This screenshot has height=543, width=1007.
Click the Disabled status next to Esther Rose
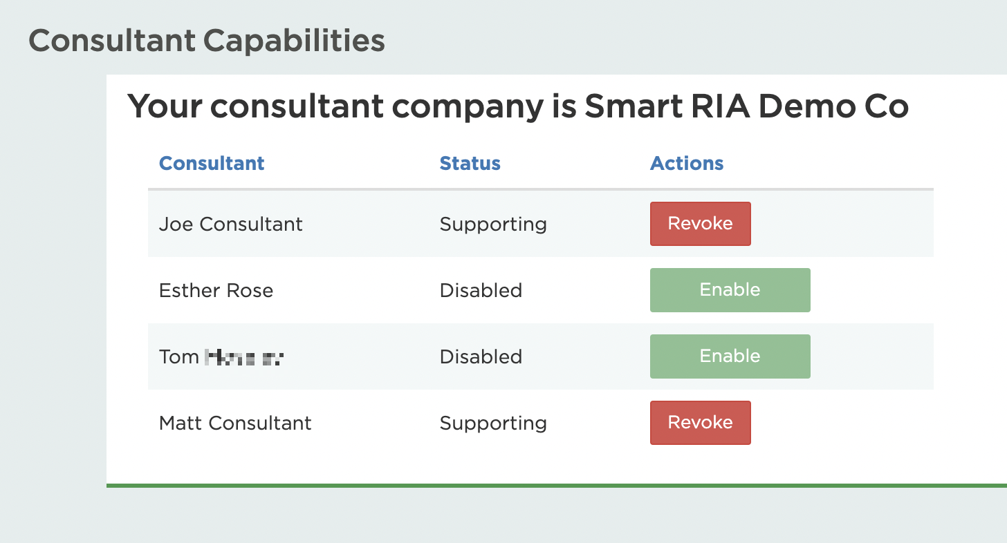tap(481, 289)
